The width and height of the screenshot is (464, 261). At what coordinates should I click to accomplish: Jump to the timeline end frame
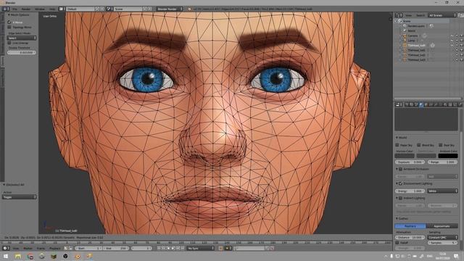[x=183, y=248]
